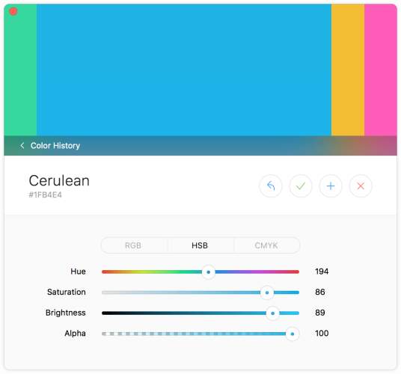Click the Hue value 194
The image size is (401, 374).
coord(322,272)
